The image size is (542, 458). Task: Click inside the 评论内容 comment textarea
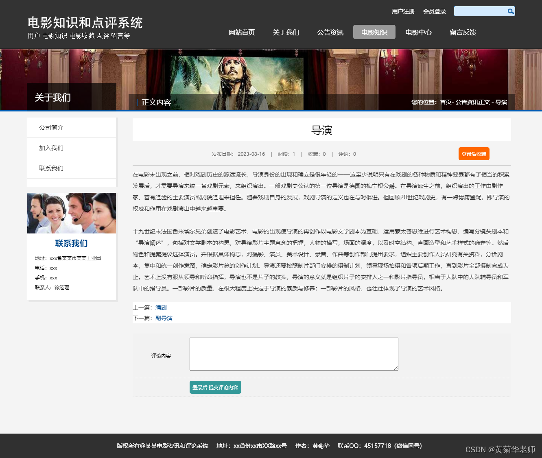tap(294, 354)
